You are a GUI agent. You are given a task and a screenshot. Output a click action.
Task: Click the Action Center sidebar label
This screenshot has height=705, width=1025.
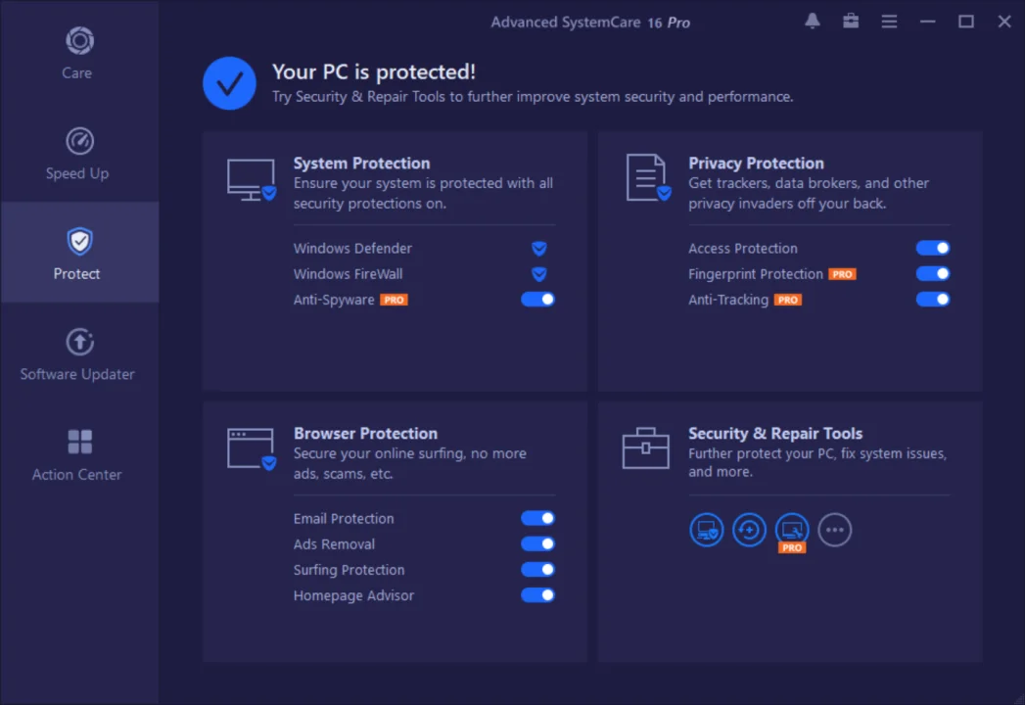pos(77,475)
